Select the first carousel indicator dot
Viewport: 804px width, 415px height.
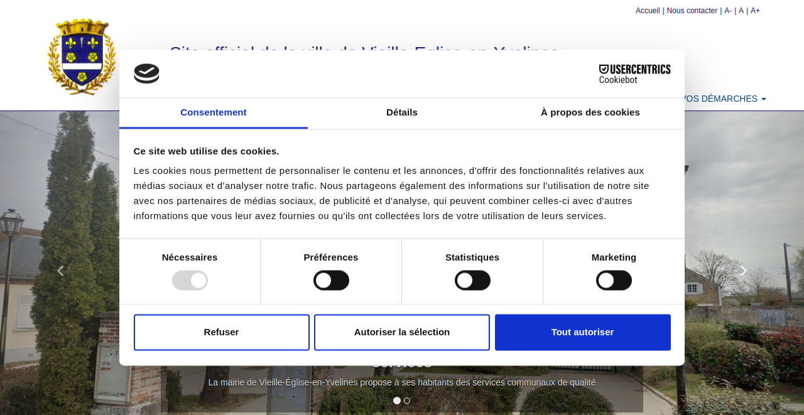[x=397, y=401]
